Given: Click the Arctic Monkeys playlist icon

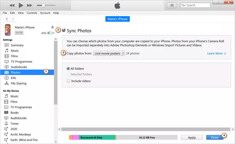Looking at the screenshot, I should [x=6, y=134].
